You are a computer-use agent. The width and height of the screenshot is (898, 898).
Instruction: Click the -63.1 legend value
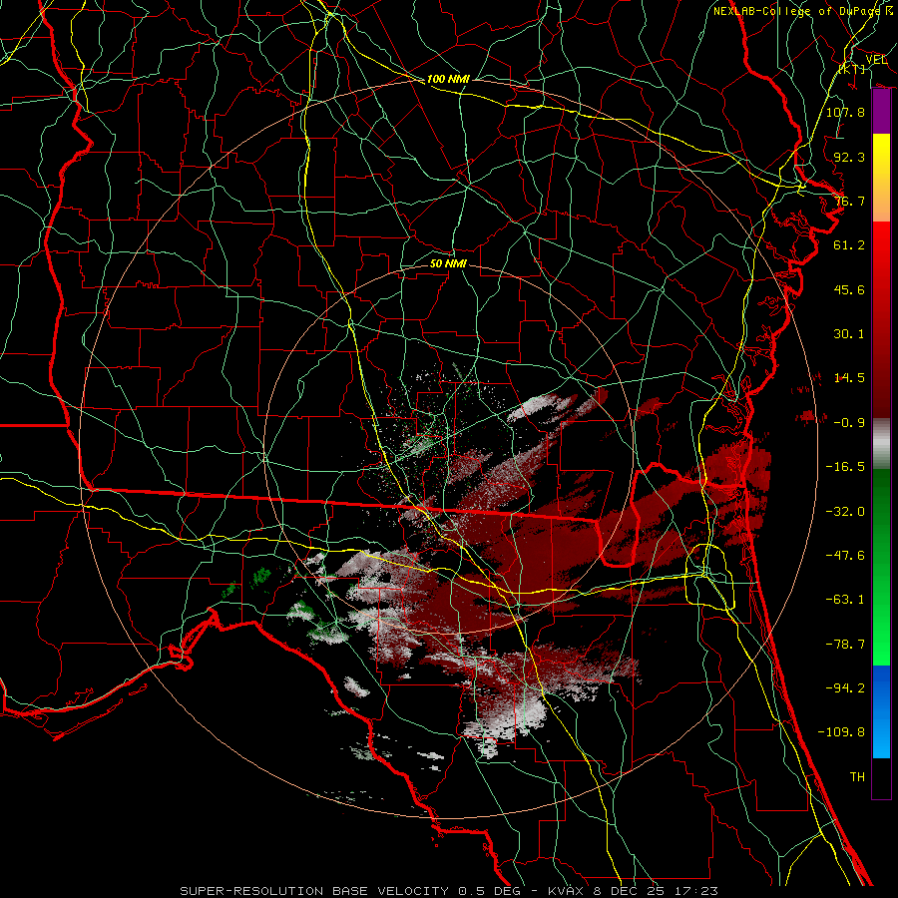(845, 600)
